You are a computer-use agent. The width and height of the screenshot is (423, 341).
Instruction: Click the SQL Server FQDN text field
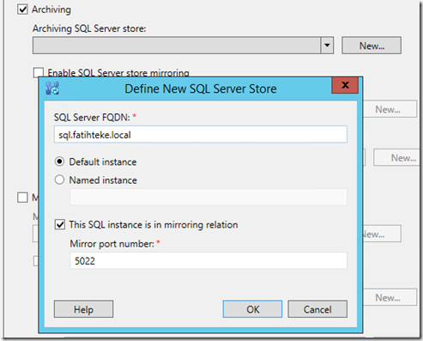(201, 134)
